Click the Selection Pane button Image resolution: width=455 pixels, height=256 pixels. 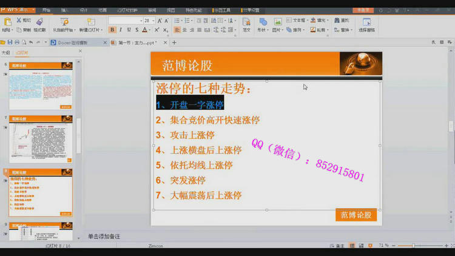click(366, 25)
